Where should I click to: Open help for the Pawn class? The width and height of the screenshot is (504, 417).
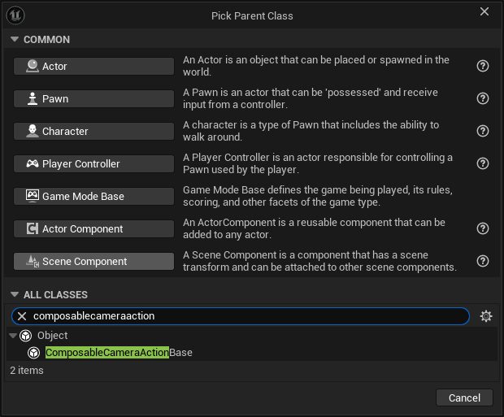[483, 98]
